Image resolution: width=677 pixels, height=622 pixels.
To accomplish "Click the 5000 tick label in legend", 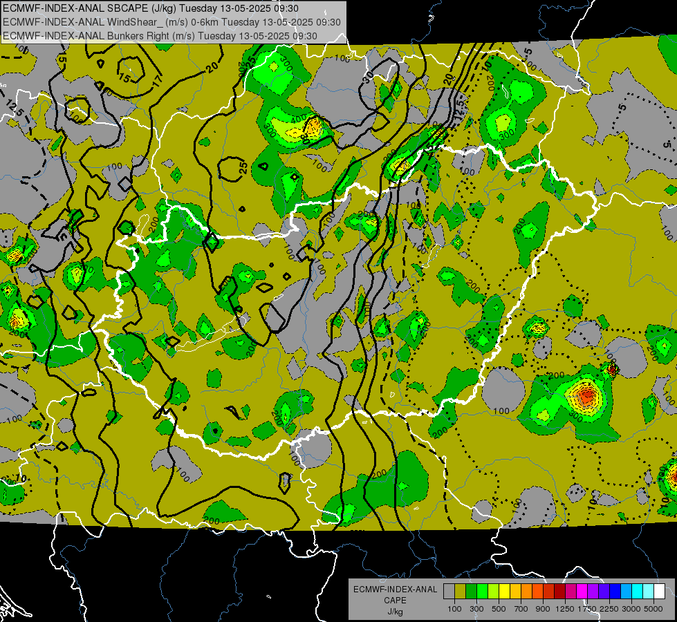I will 653,609.
